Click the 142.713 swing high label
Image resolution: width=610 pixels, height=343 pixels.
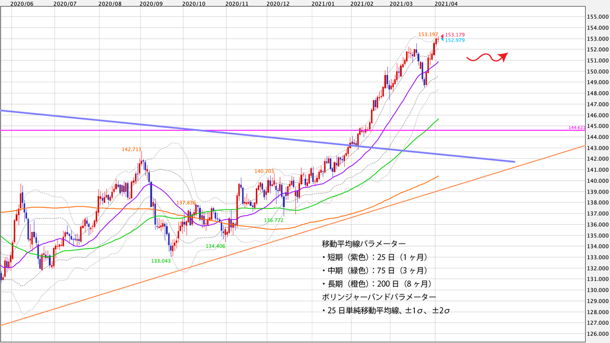coord(131,150)
